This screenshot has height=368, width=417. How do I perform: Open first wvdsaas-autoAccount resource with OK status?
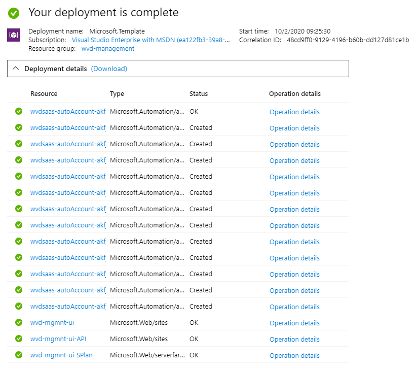coord(68,112)
